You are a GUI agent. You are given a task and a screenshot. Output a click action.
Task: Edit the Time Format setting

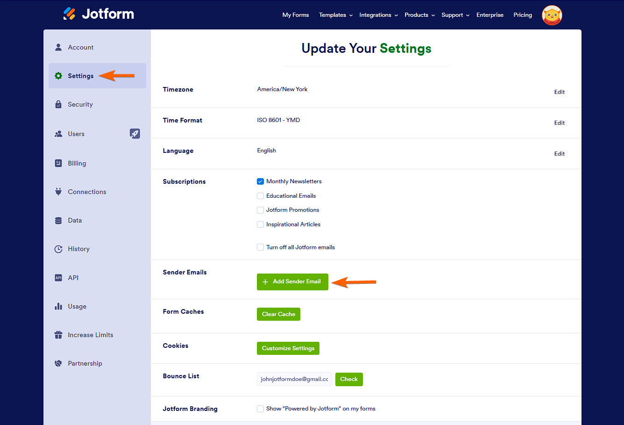[x=560, y=123]
